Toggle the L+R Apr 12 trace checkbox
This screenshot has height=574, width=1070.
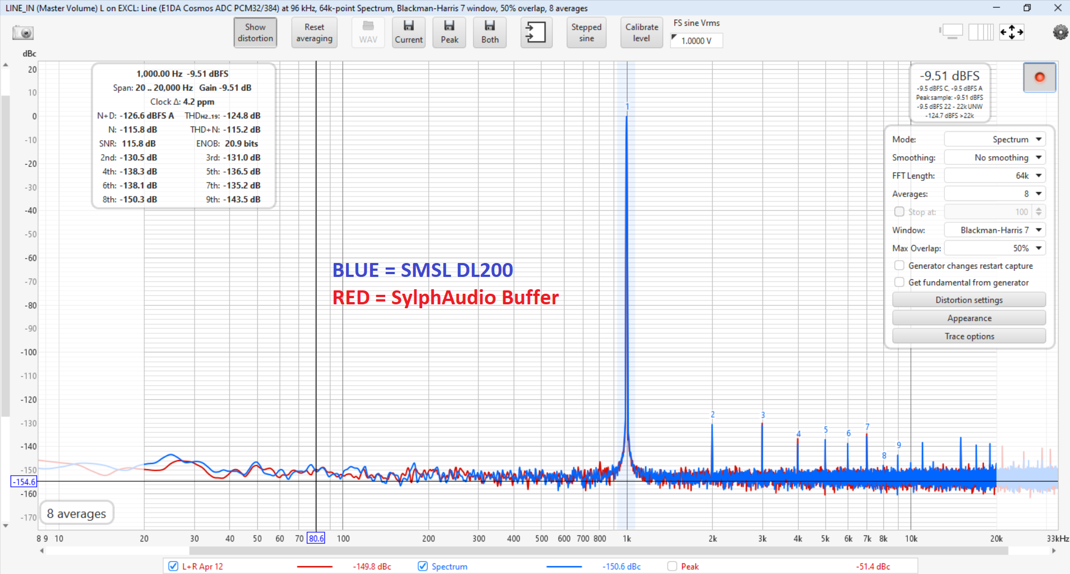pos(173,566)
